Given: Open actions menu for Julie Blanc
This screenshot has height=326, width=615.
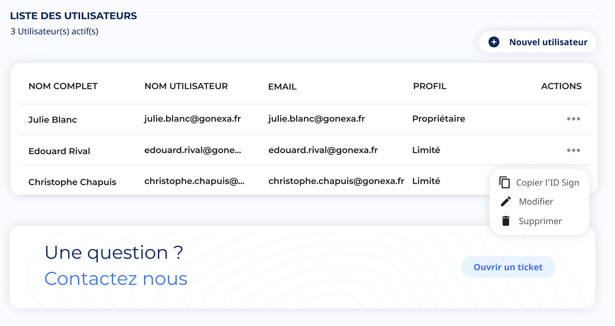Looking at the screenshot, I should pyautogui.click(x=573, y=119).
